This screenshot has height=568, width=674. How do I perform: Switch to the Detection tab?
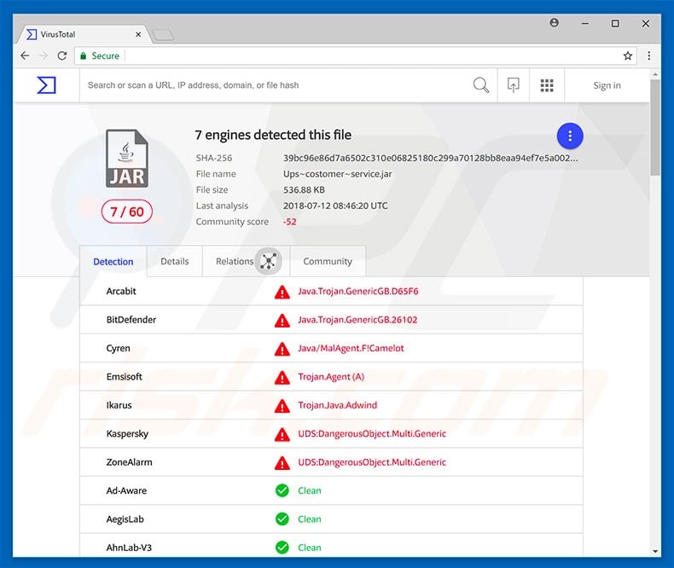[113, 262]
